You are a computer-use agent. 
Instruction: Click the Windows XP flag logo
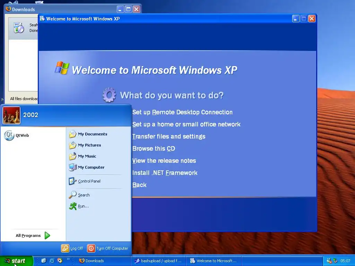tap(62, 68)
